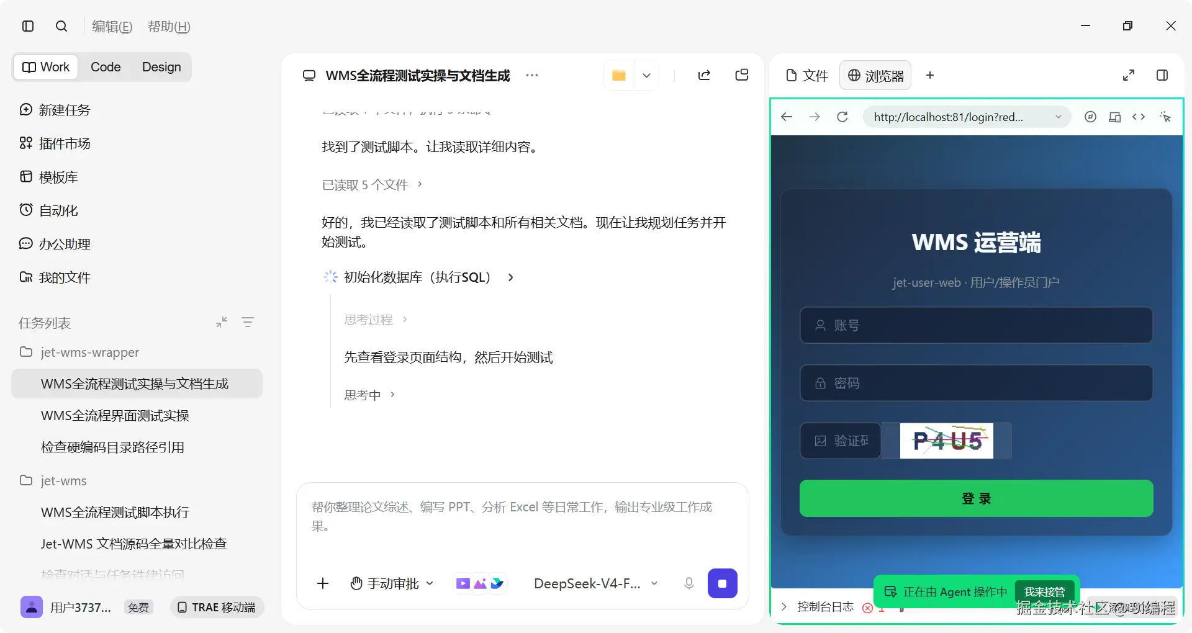Open the 自动化 automation section
Viewport: 1192px width, 633px height.
(x=48, y=210)
